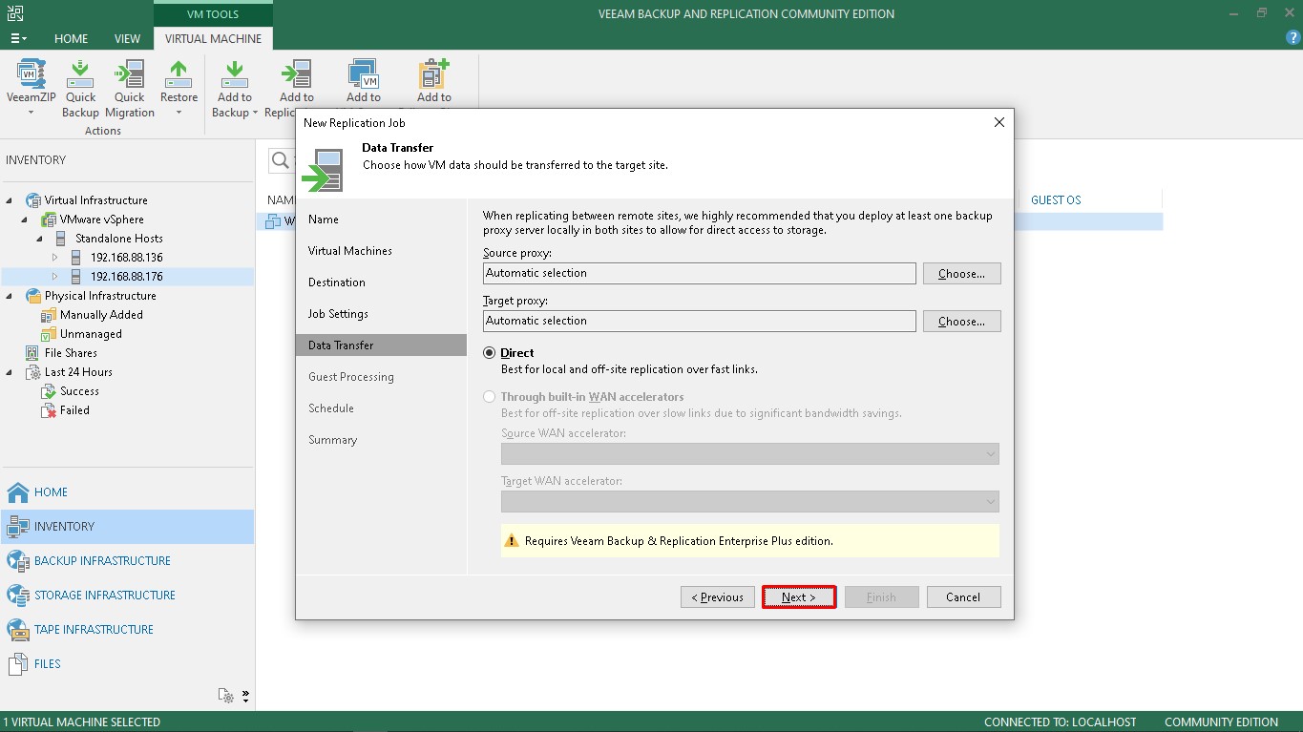Go to the HOME navigation pane view

tap(127, 492)
